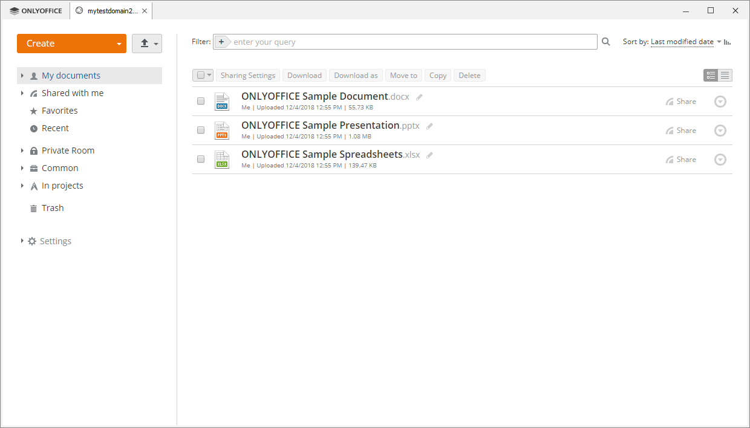Open the Create button dropdown arrow
This screenshot has height=428, width=750.
click(x=120, y=44)
